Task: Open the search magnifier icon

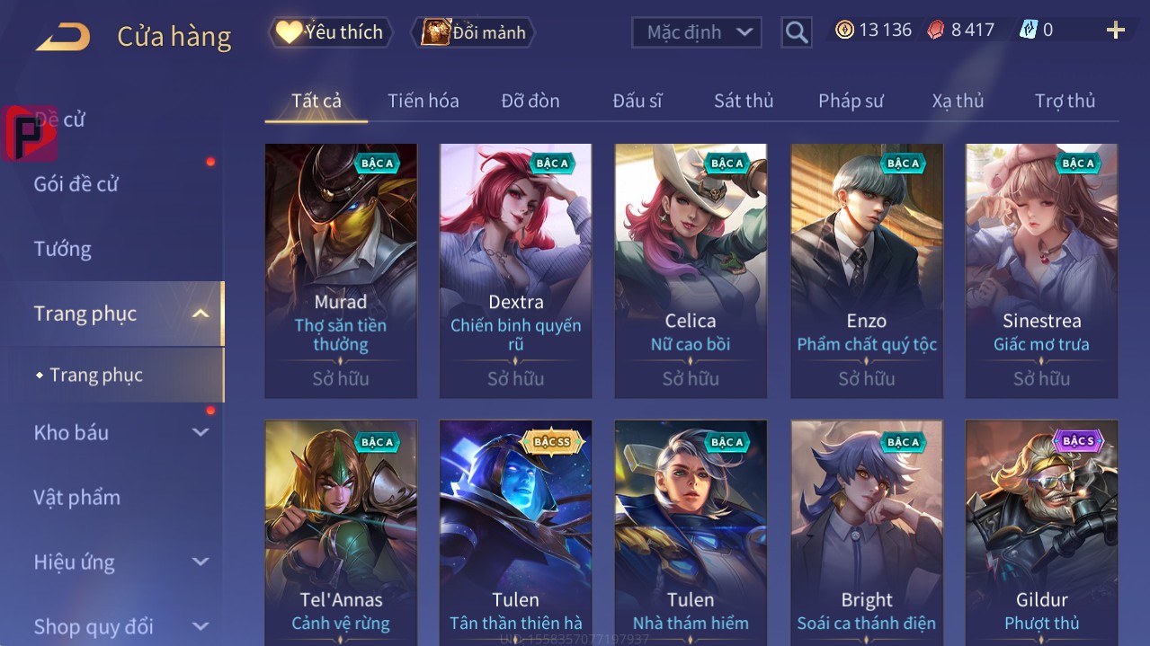Action: coord(797,32)
